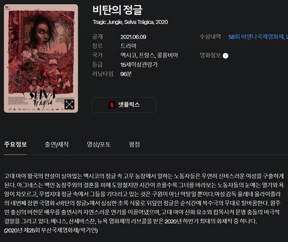Open the 평점 ratings tab
Screen dimensions: 288x242
pos(134,144)
